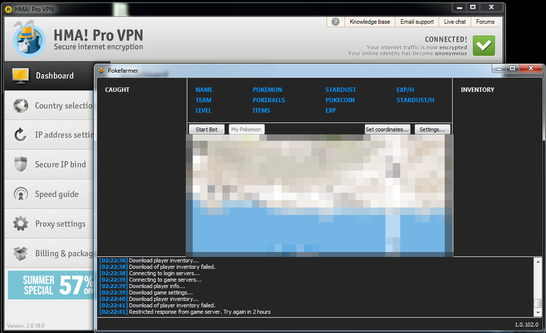Click the Summer Special 57% off banner
Screen dimensions: 546x333
(x=51, y=285)
